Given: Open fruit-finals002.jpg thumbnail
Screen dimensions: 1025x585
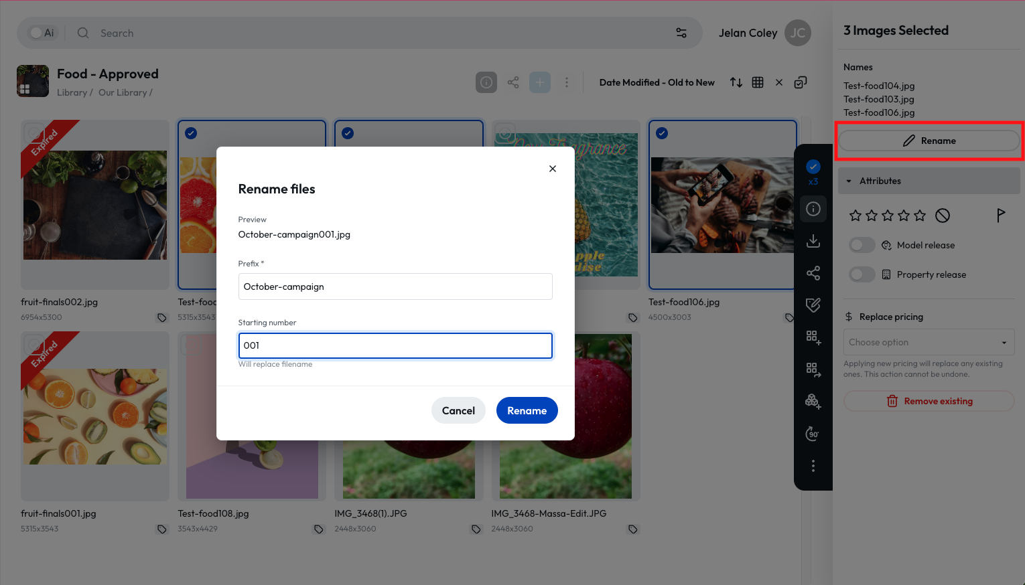Looking at the screenshot, I should point(95,205).
